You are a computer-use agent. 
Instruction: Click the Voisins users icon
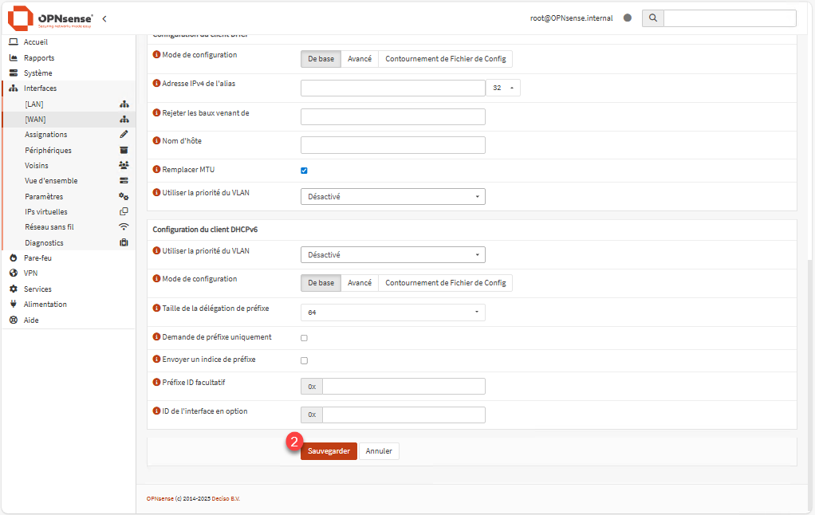(x=124, y=166)
